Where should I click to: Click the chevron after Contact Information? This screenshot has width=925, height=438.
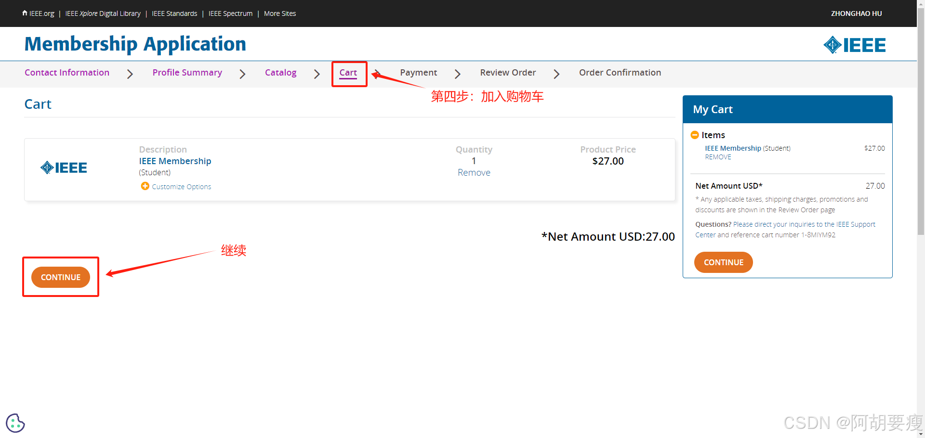[x=130, y=74]
